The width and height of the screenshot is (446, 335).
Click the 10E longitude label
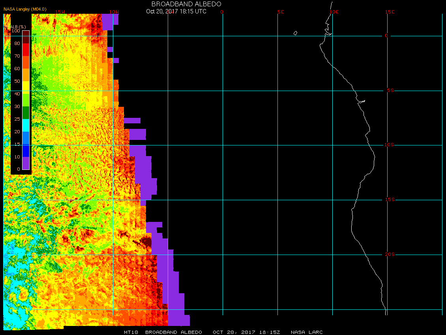[334, 12]
